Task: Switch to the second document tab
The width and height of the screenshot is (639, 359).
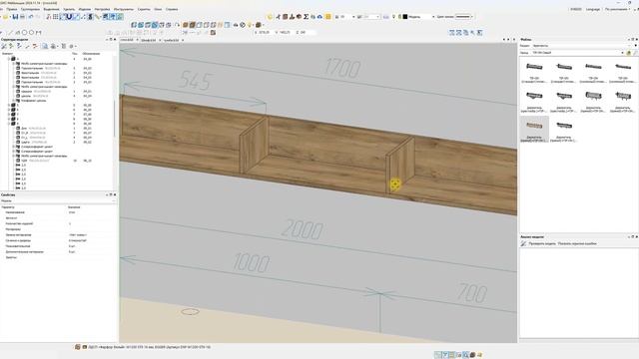Action: [x=149, y=40]
